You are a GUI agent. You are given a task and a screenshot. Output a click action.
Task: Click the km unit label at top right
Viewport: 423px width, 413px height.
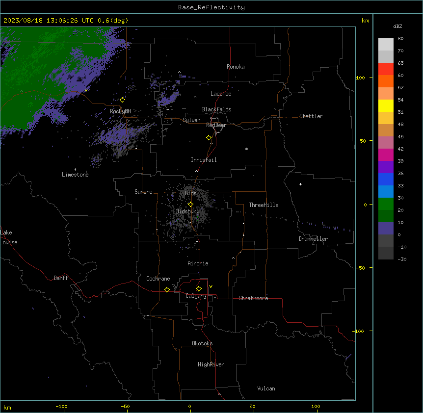[x=366, y=21]
